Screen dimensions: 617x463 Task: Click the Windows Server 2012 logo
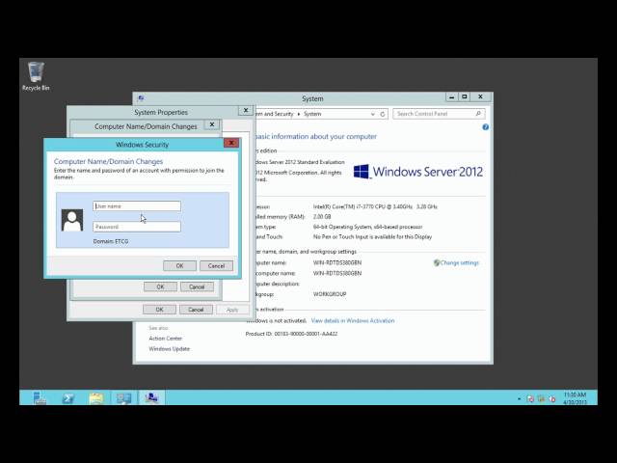point(417,172)
